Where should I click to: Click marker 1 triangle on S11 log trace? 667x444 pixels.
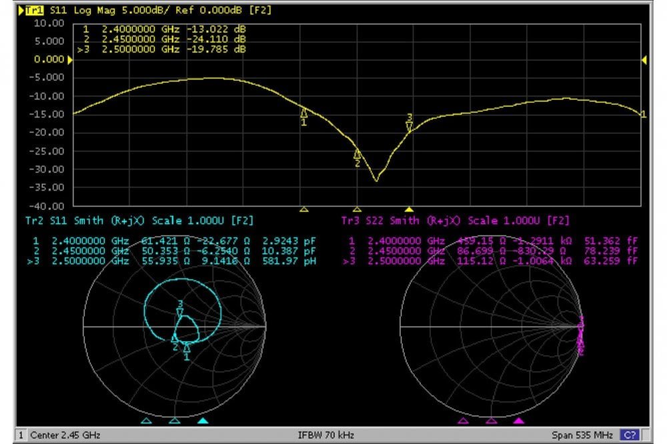303,113
